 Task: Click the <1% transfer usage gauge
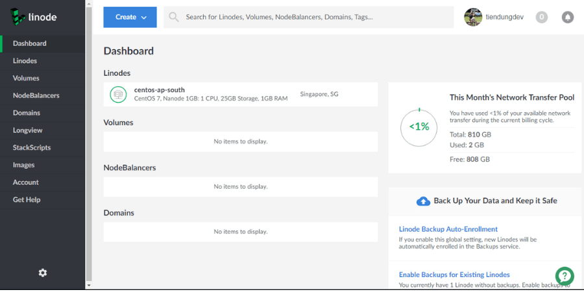(x=419, y=127)
